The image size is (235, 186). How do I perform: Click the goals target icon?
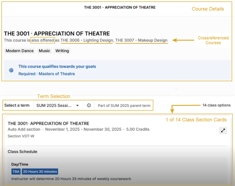(11, 70)
